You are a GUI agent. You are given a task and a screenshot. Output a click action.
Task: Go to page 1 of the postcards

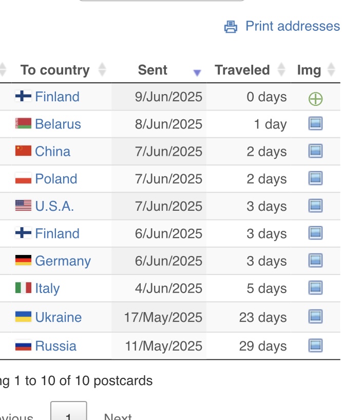[x=69, y=411]
